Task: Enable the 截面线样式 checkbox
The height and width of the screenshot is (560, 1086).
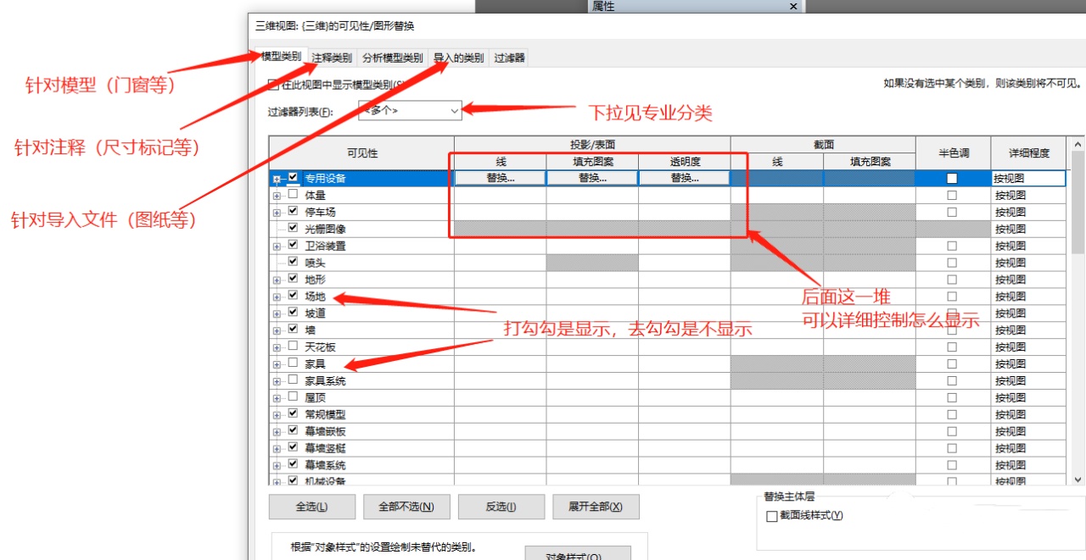Action: point(771,516)
